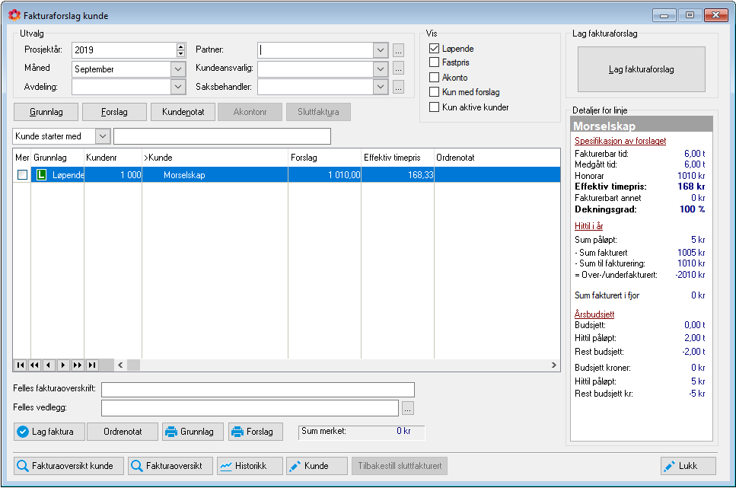Open Kunde edit button

click(317, 466)
